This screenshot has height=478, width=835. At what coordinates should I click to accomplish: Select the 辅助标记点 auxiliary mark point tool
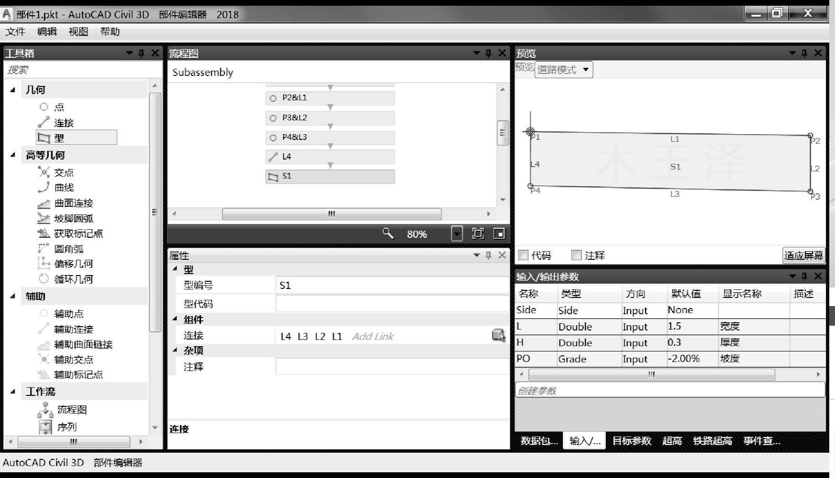[x=71, y=374]
